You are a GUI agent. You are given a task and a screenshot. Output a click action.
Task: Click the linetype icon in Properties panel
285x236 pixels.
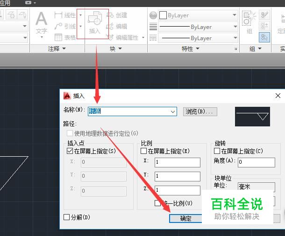click(x=153, y=38)
